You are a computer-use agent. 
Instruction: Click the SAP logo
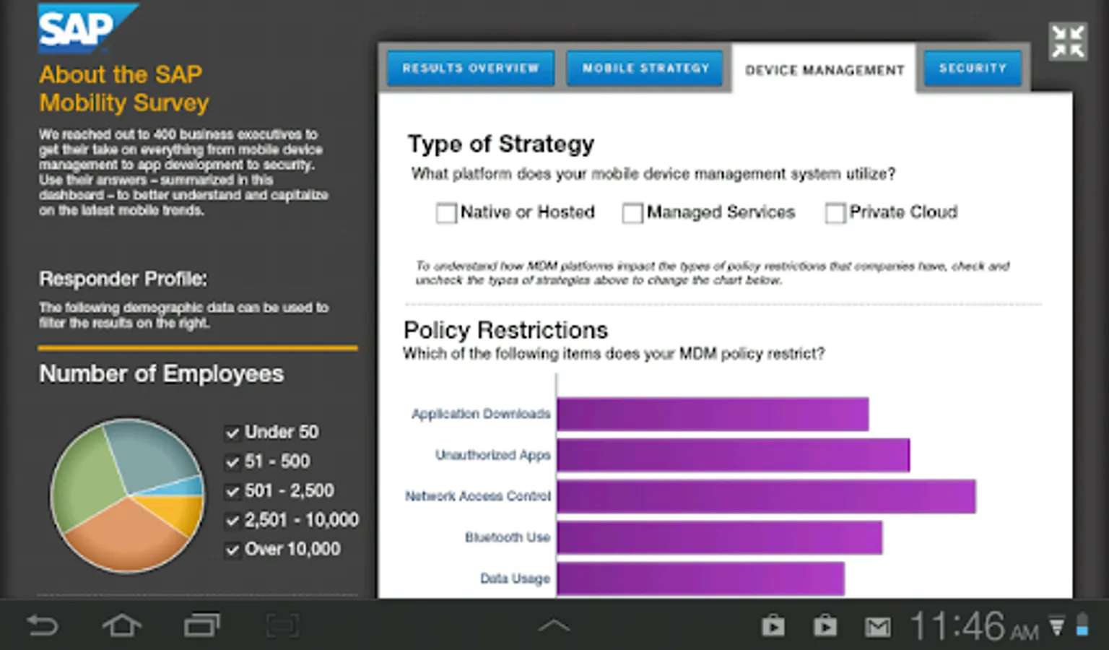click(87, 29)
